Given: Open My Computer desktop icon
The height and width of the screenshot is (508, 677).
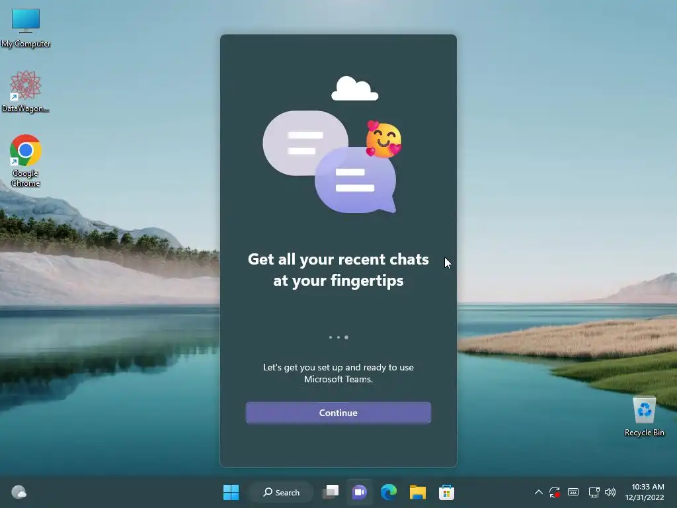Looking at the screenshot, I should [26, 28].
